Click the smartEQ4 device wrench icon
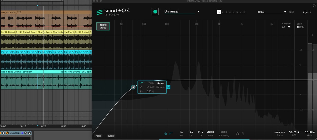This screenshot has height=140, width=317. coord(7,133)
